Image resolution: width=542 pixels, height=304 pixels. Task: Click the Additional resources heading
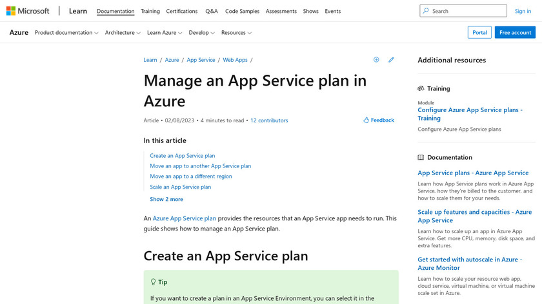coord(452,60)
